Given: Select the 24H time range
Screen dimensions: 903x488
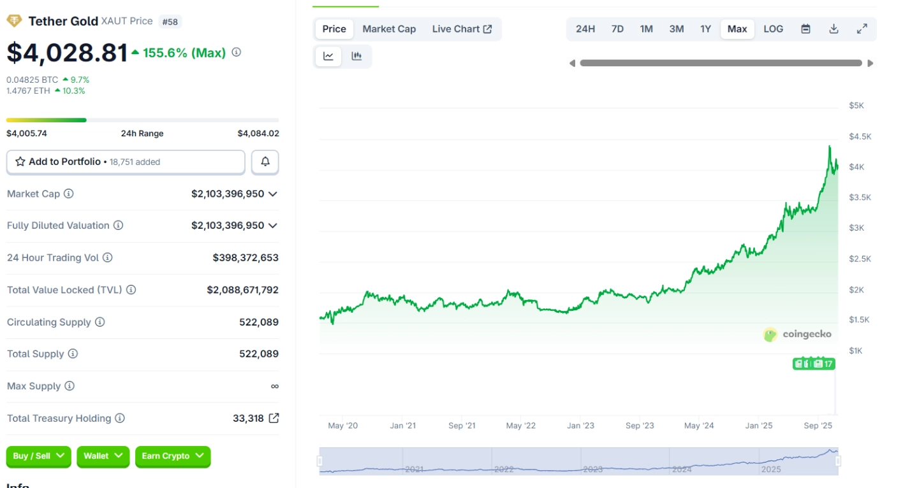Looking at the screenshot, I should click(585, 29).
